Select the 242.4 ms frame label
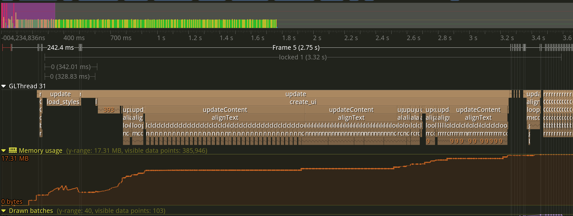This screenshot has height=216, width=573. tap(60, 48)
